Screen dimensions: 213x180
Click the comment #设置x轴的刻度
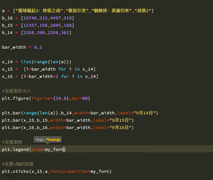18,164
